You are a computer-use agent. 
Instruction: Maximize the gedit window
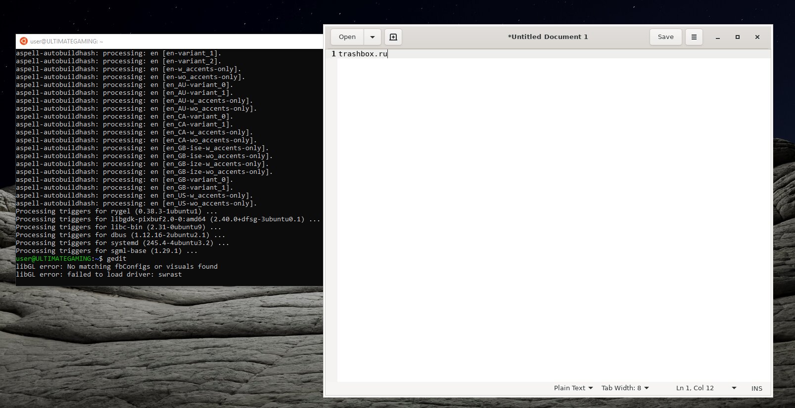click(x=738, y=37)
